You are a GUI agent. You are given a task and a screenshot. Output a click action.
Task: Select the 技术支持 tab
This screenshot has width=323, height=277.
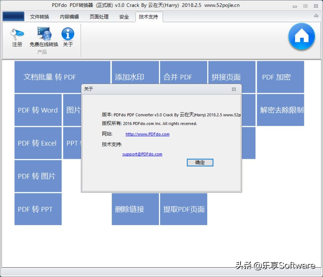coord(148,17)
